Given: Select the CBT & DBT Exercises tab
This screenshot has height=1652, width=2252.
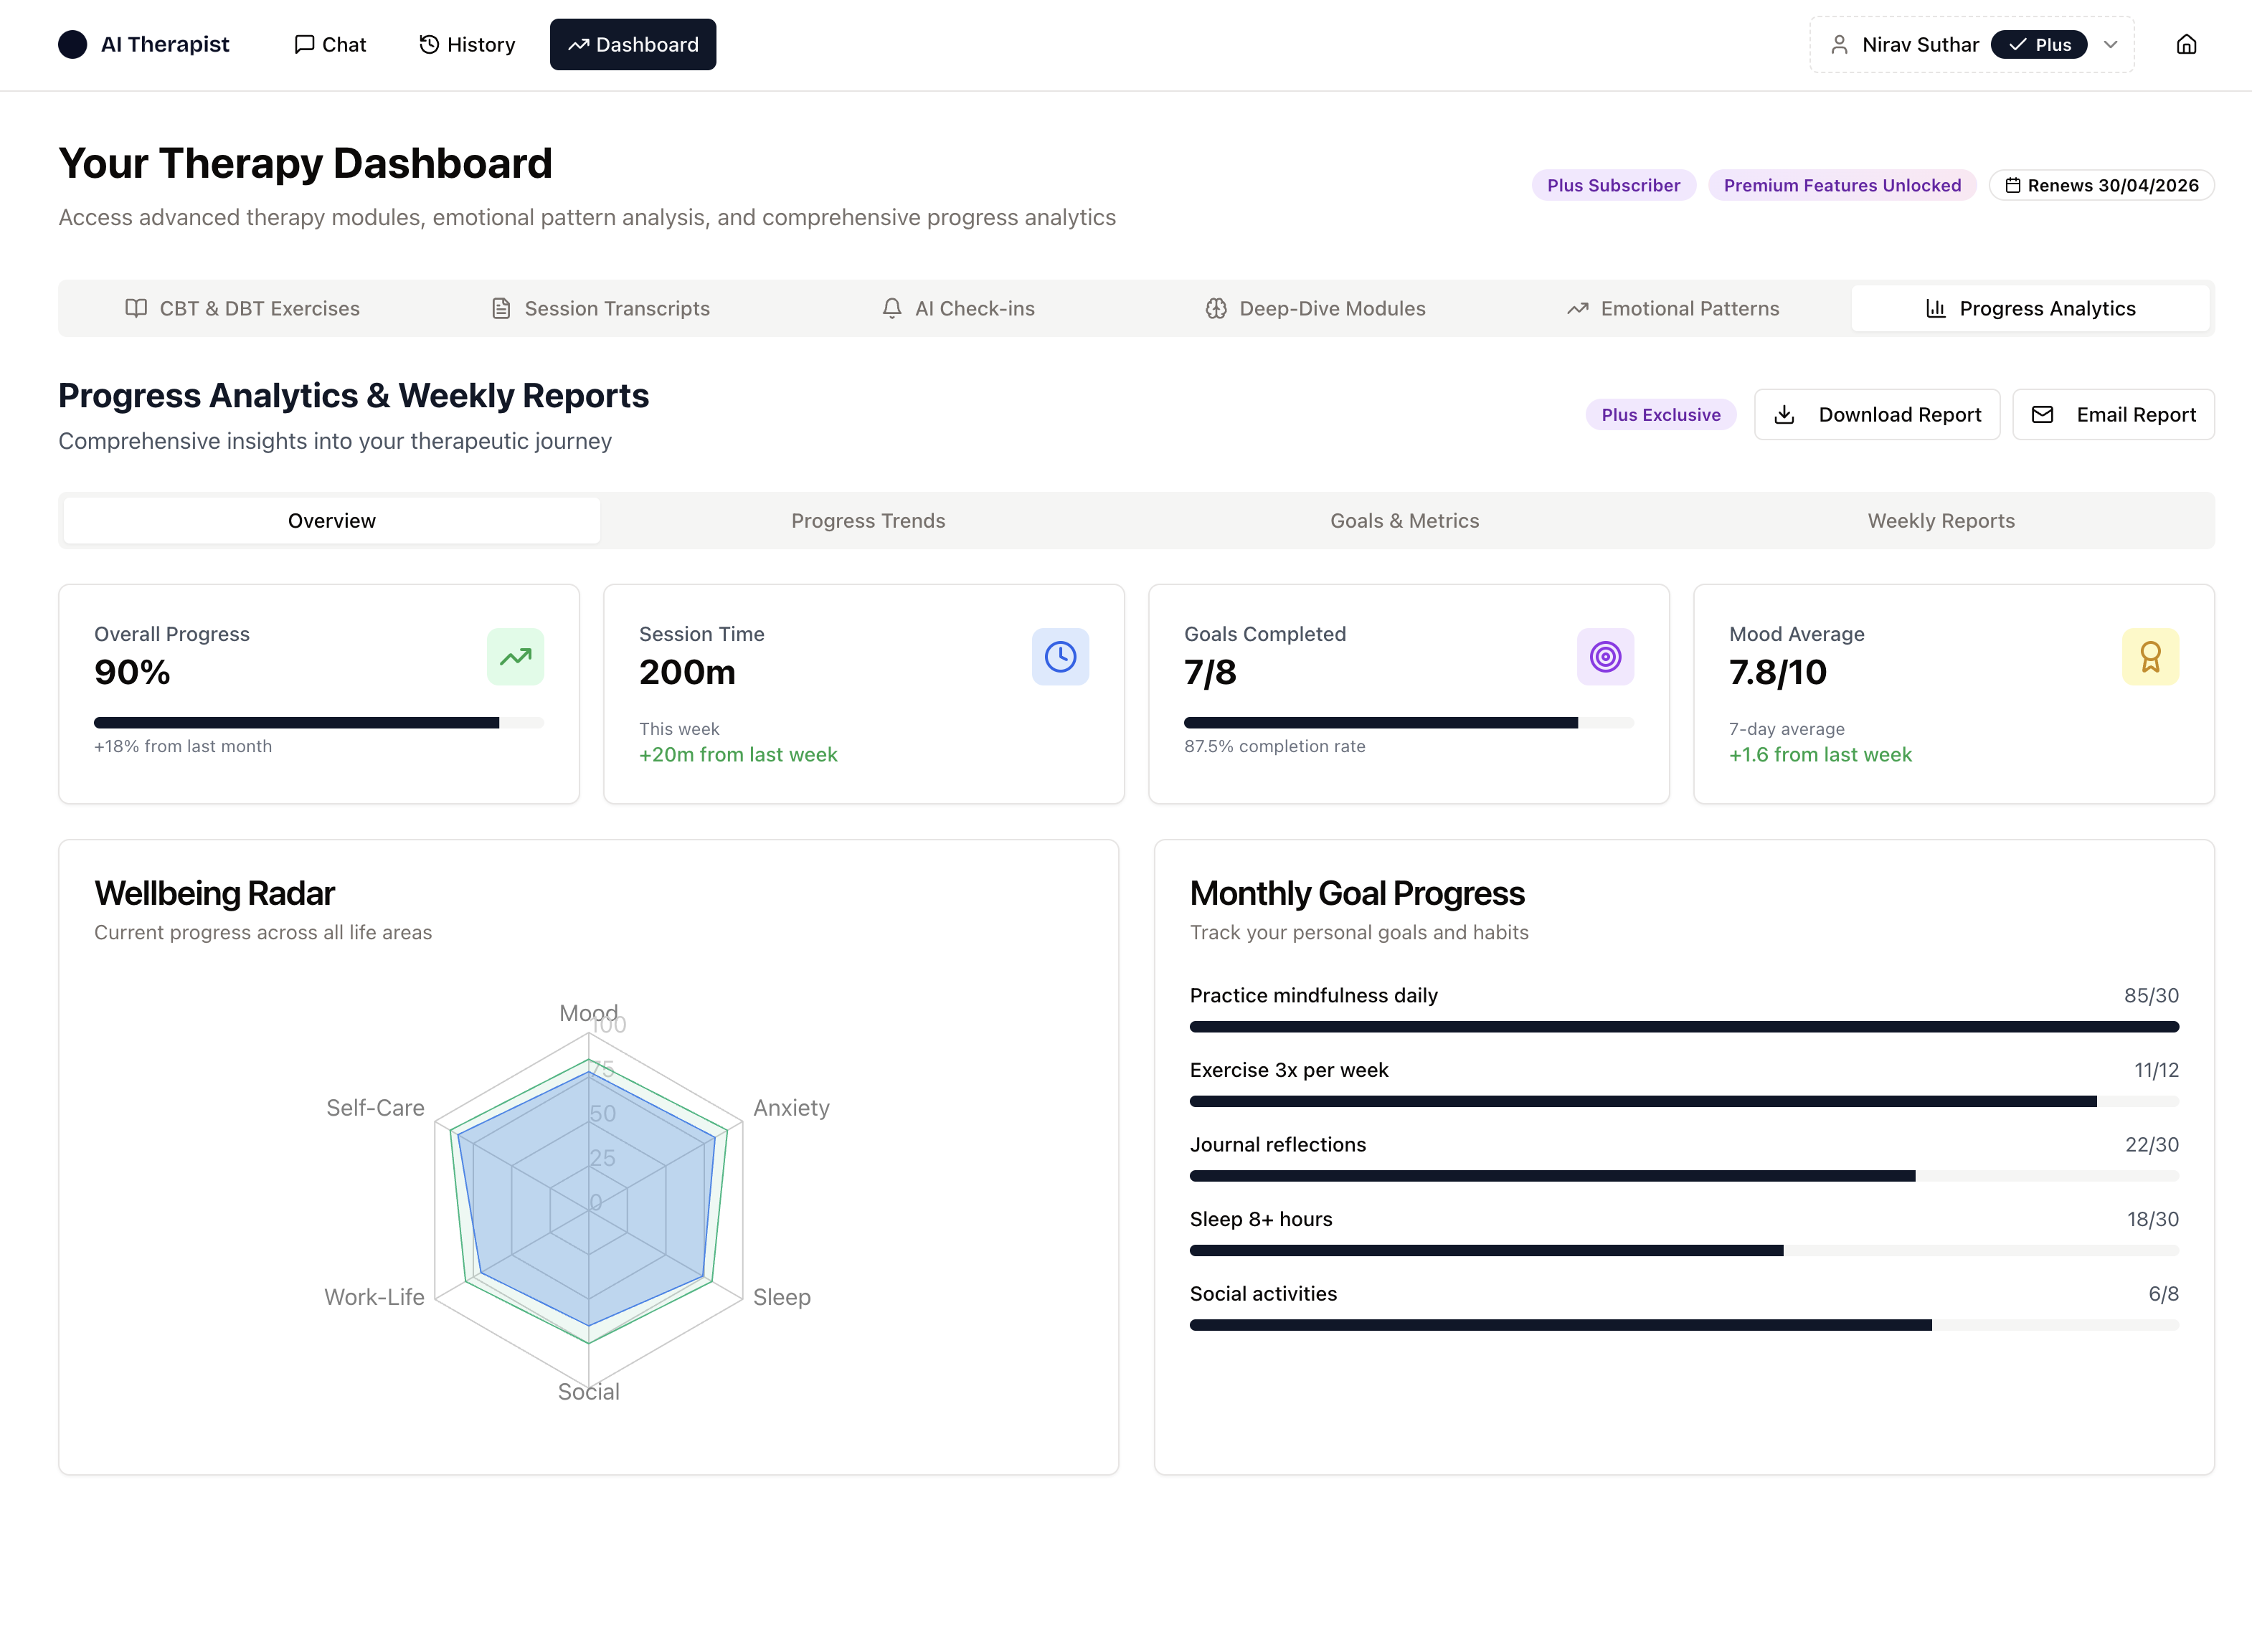Looking at the screenshot, I should (x=242, y=308).
